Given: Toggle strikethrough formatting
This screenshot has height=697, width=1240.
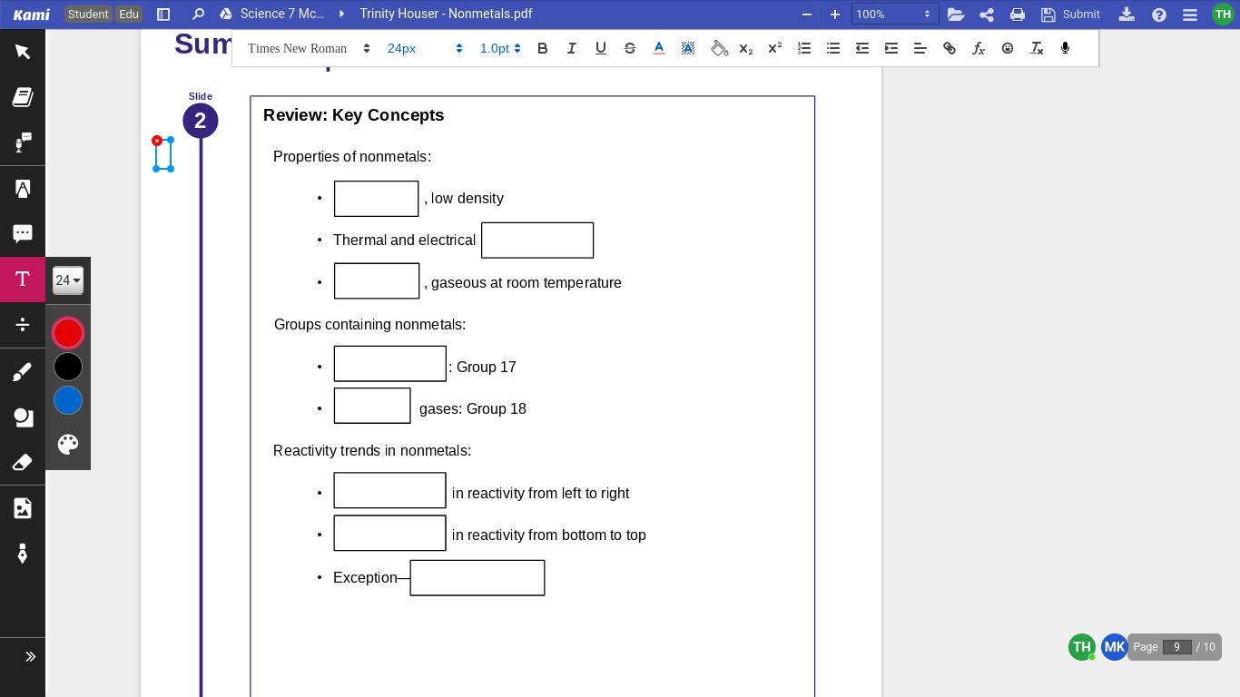Looking at the screenshot, I should 630,48.
